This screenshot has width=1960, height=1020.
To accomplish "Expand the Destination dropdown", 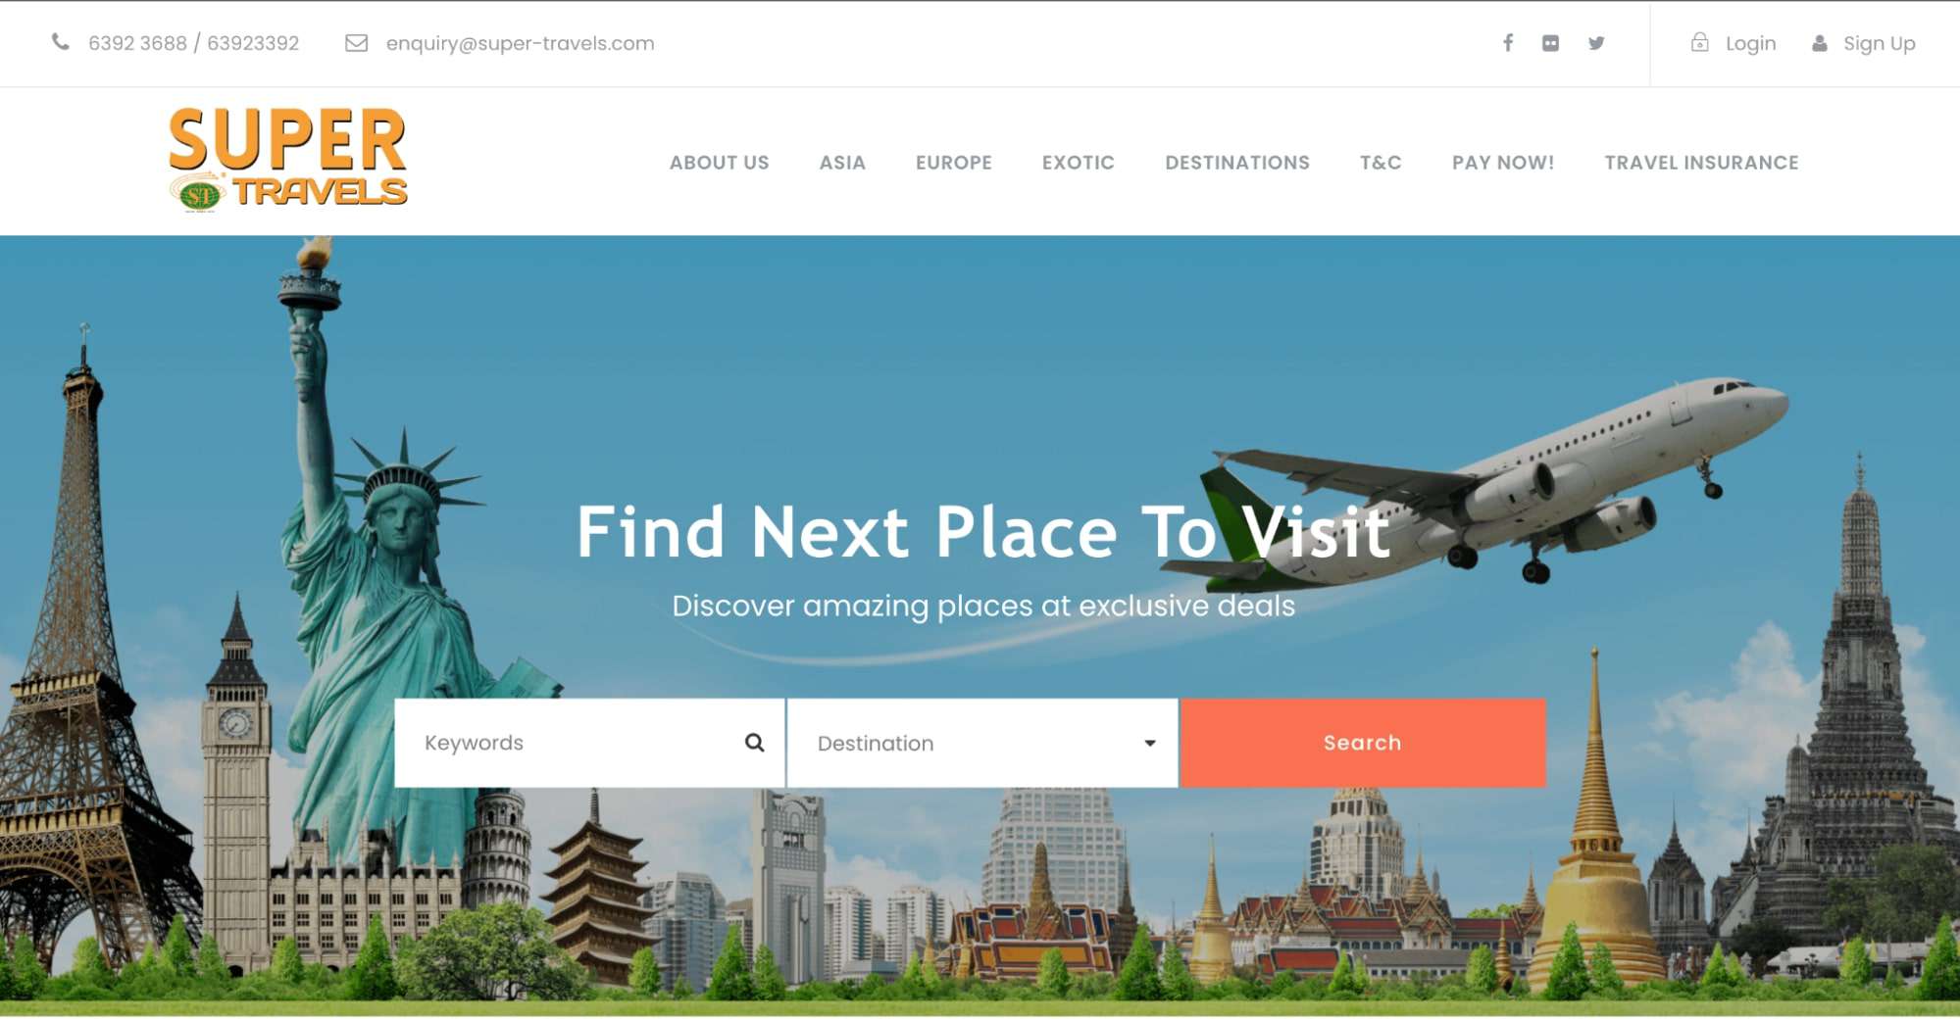I will coord(982,743).
